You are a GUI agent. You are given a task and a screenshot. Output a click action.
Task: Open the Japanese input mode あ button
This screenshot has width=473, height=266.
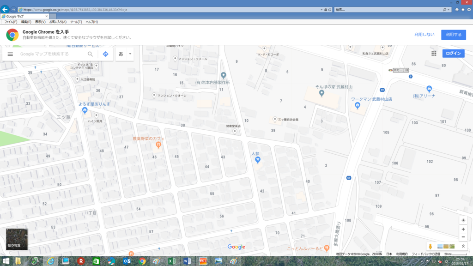click(x=121, y=54)
